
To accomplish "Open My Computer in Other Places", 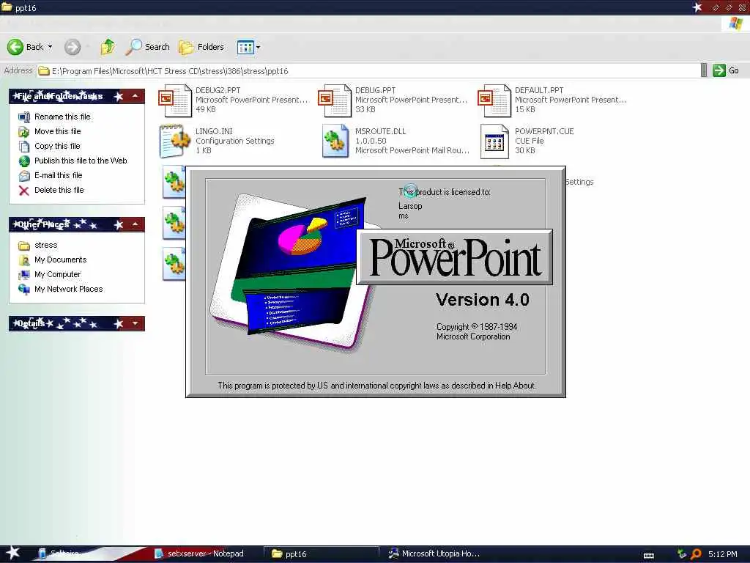I will (x=57, y=274).
